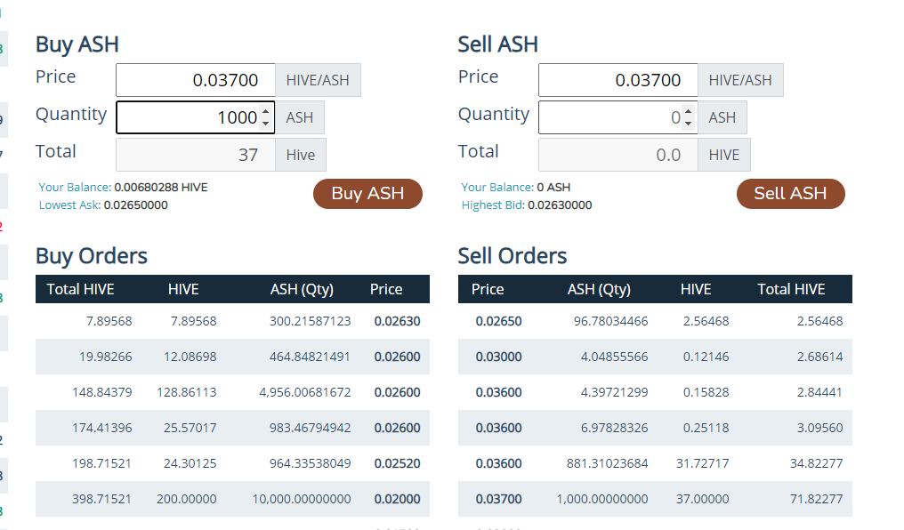Viewport: 904px width, 530px height.
Task: Click the 128.86113 HIVE buy cell
Action: click(187, 392)
